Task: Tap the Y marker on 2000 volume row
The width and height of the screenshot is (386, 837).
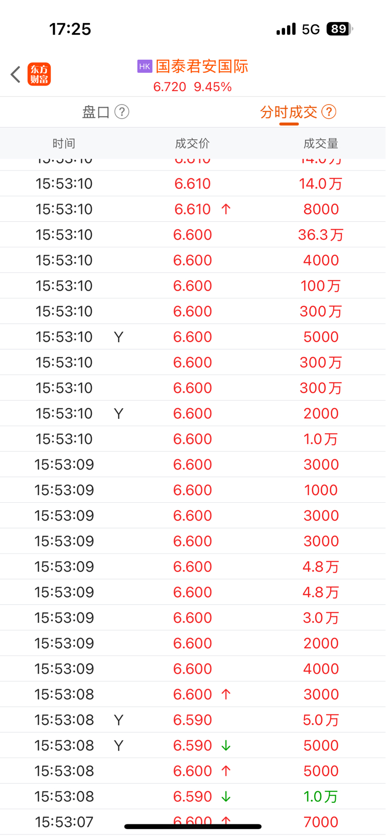Action: (x=118, y=413)
